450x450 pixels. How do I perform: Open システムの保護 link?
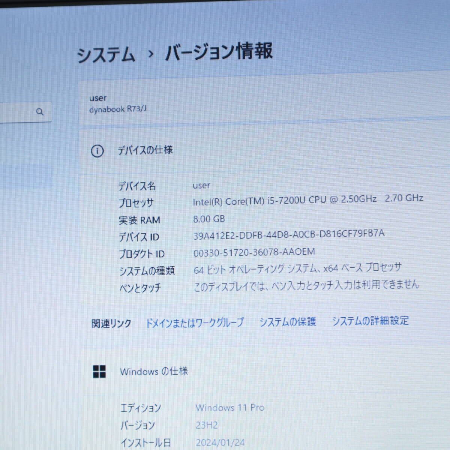(288, 322)
